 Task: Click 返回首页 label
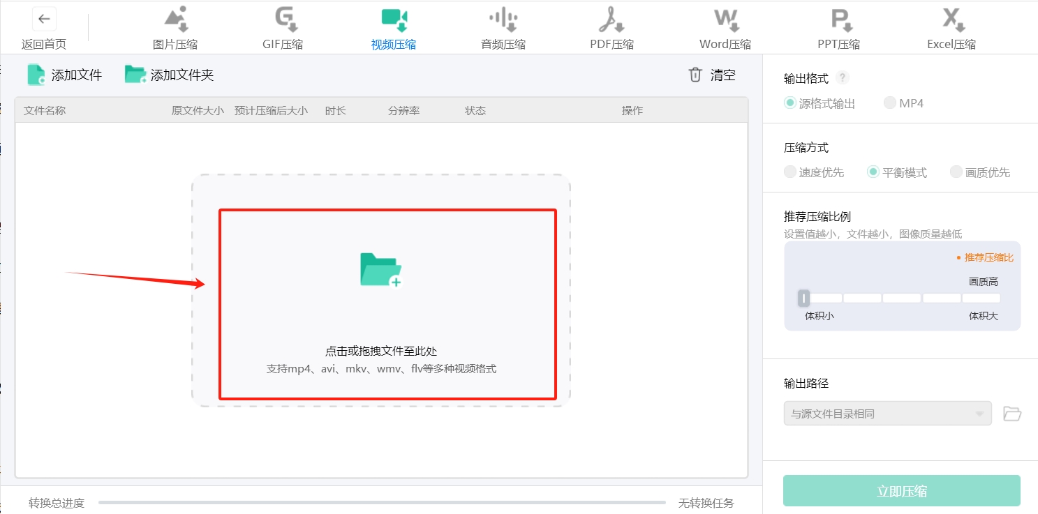click(44, 45)
